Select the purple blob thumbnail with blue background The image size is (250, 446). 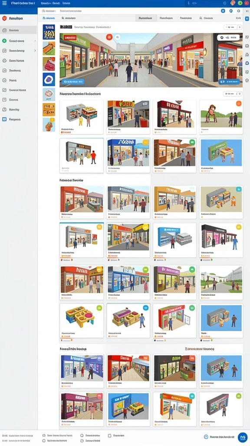49,79
